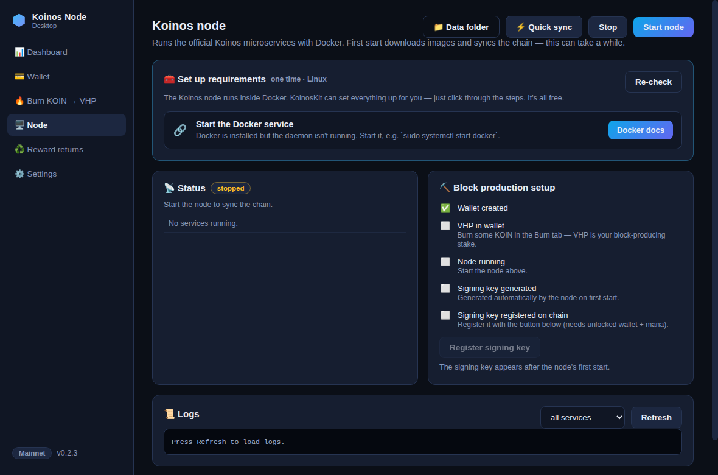The width and height of the screenshot is (718, 475).
Task: Click the Dashboard chart icon in sidebar
Action: tap(19, 52)
